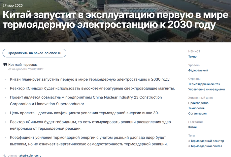Open the '#Термоядерный реактор' tag
The height and width of the screenshot is (157, 231).
(x=206, y=141)
